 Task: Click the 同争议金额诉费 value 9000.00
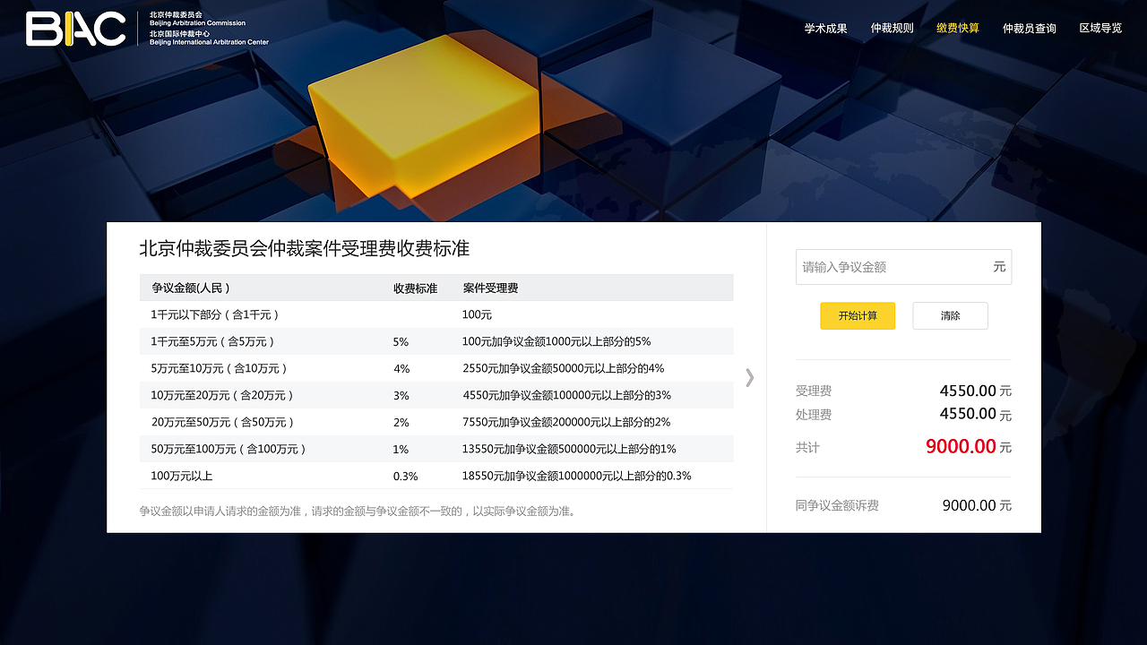pyautogui.click(x=969, y=505)
